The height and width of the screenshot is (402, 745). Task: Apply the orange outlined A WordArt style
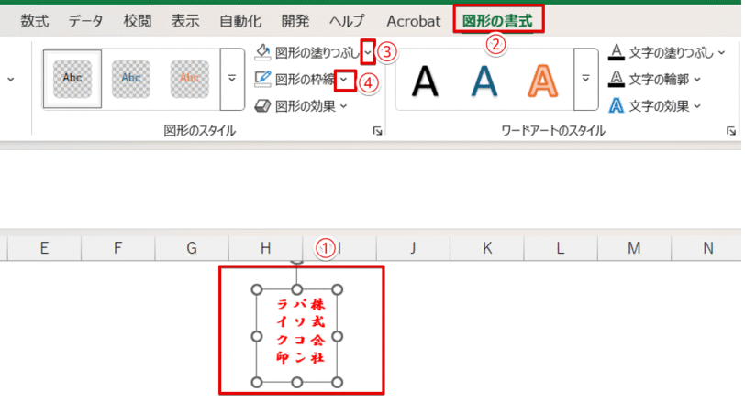pyautogui.click(x=542, y=81)
